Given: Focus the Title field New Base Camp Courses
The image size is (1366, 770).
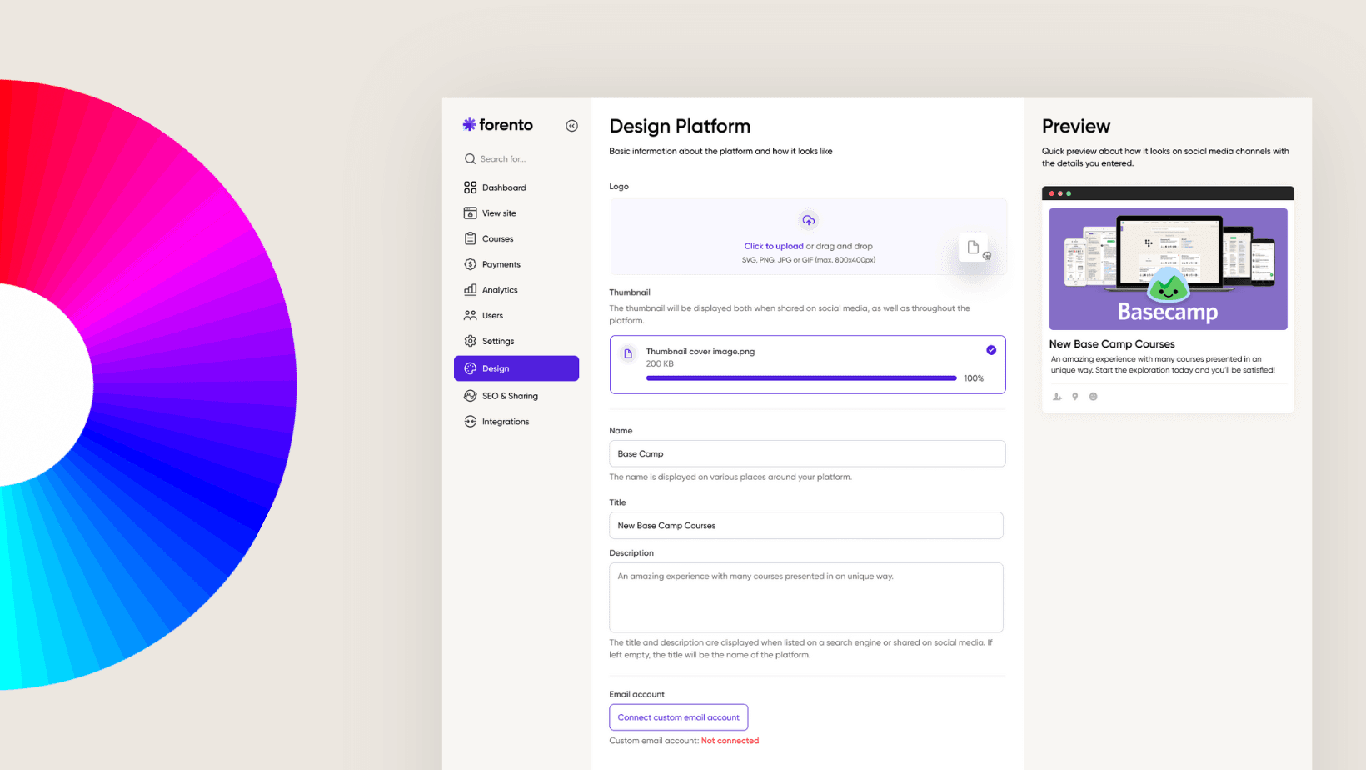Looking at the screenshot, I should (806, 526).
